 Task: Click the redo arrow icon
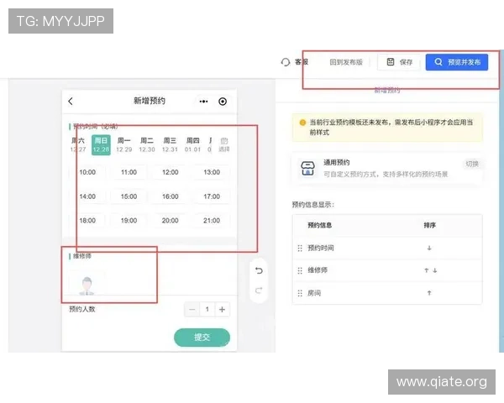(x=259, y=290)
